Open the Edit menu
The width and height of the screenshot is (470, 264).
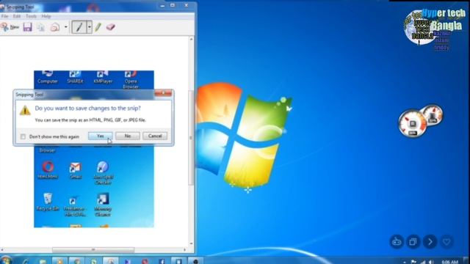click(17, 16)
